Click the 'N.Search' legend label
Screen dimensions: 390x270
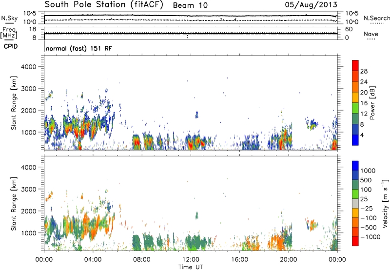(x=376, y=18)
